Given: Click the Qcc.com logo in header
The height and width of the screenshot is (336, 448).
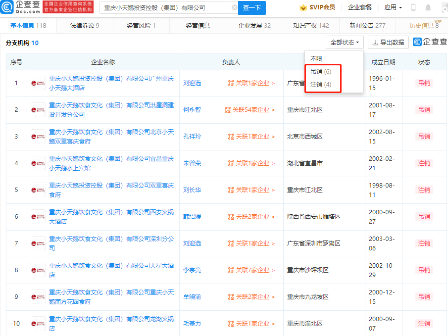Looking at the screenshot, I should tap(21, 7).
